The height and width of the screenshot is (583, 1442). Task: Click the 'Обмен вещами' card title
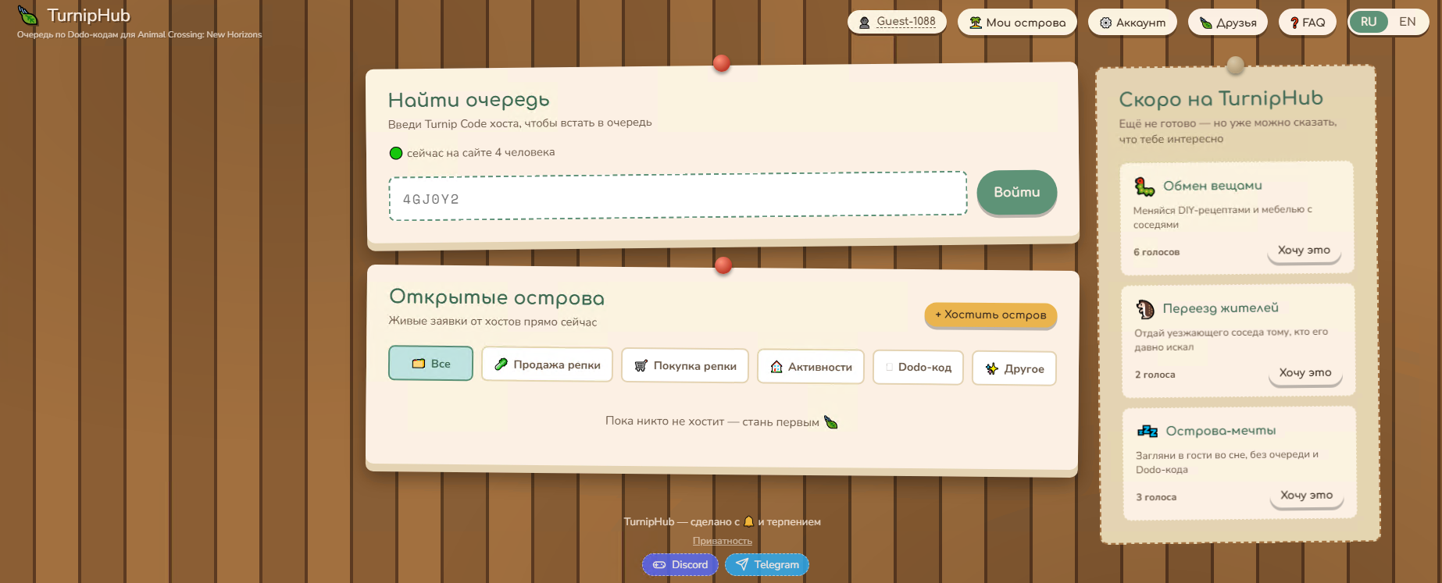point(1212,186)
